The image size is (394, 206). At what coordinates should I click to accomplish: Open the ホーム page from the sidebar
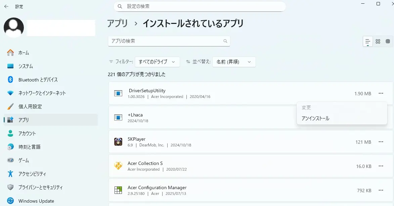point(51,53)
